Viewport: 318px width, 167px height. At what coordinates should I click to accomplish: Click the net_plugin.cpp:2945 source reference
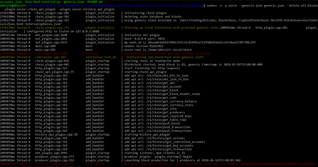[51, 153]
